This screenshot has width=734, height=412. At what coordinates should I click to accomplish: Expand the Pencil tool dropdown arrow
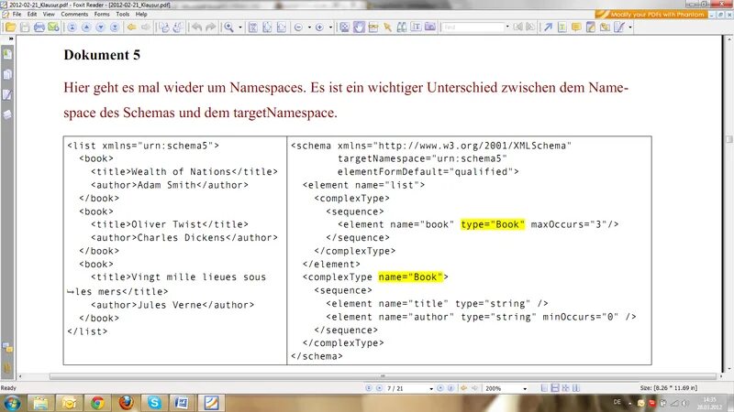[630, 27]
